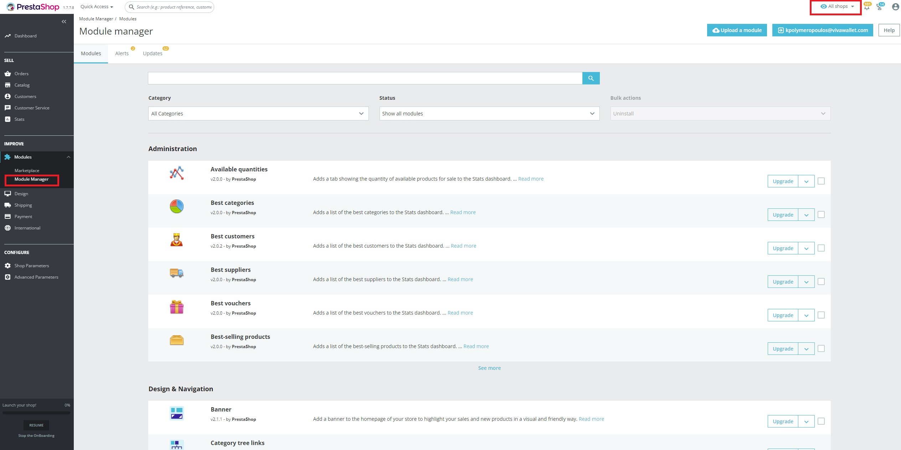
Task: Click the Stats sidebar icon
Action: 8,119
